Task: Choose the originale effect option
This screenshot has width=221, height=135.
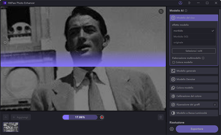Action: [194, 43]
